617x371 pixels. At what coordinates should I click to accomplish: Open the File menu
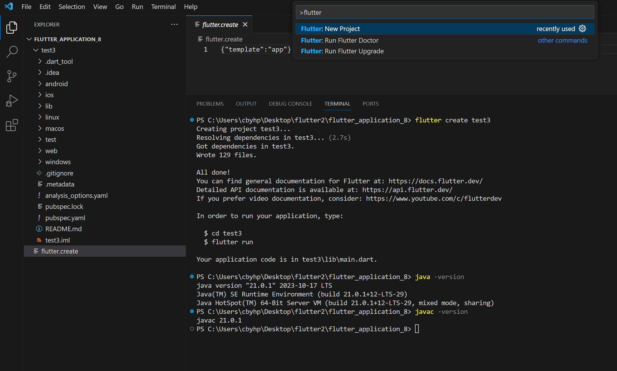[26, 7]
